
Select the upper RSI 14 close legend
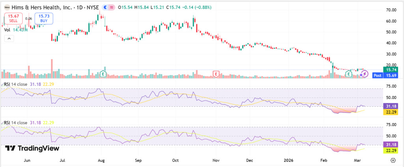coord(16,84)
